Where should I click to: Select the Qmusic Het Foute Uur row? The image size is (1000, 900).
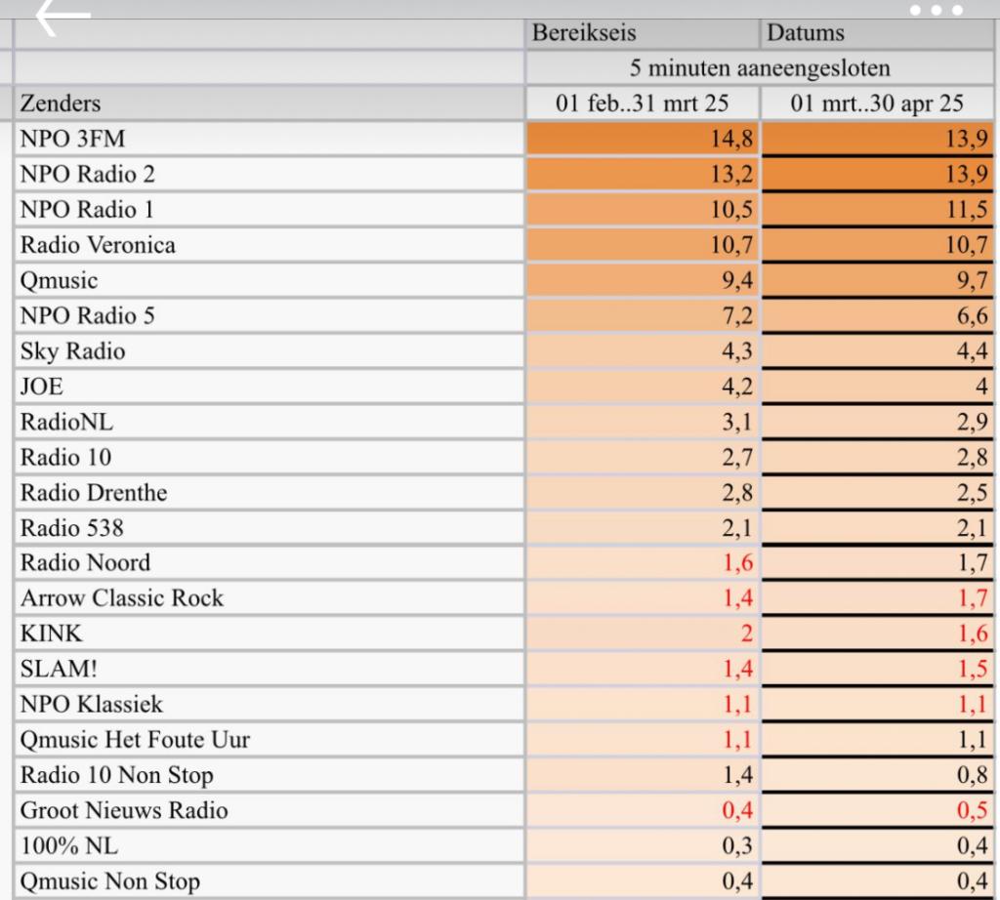[x=269, y=739]
